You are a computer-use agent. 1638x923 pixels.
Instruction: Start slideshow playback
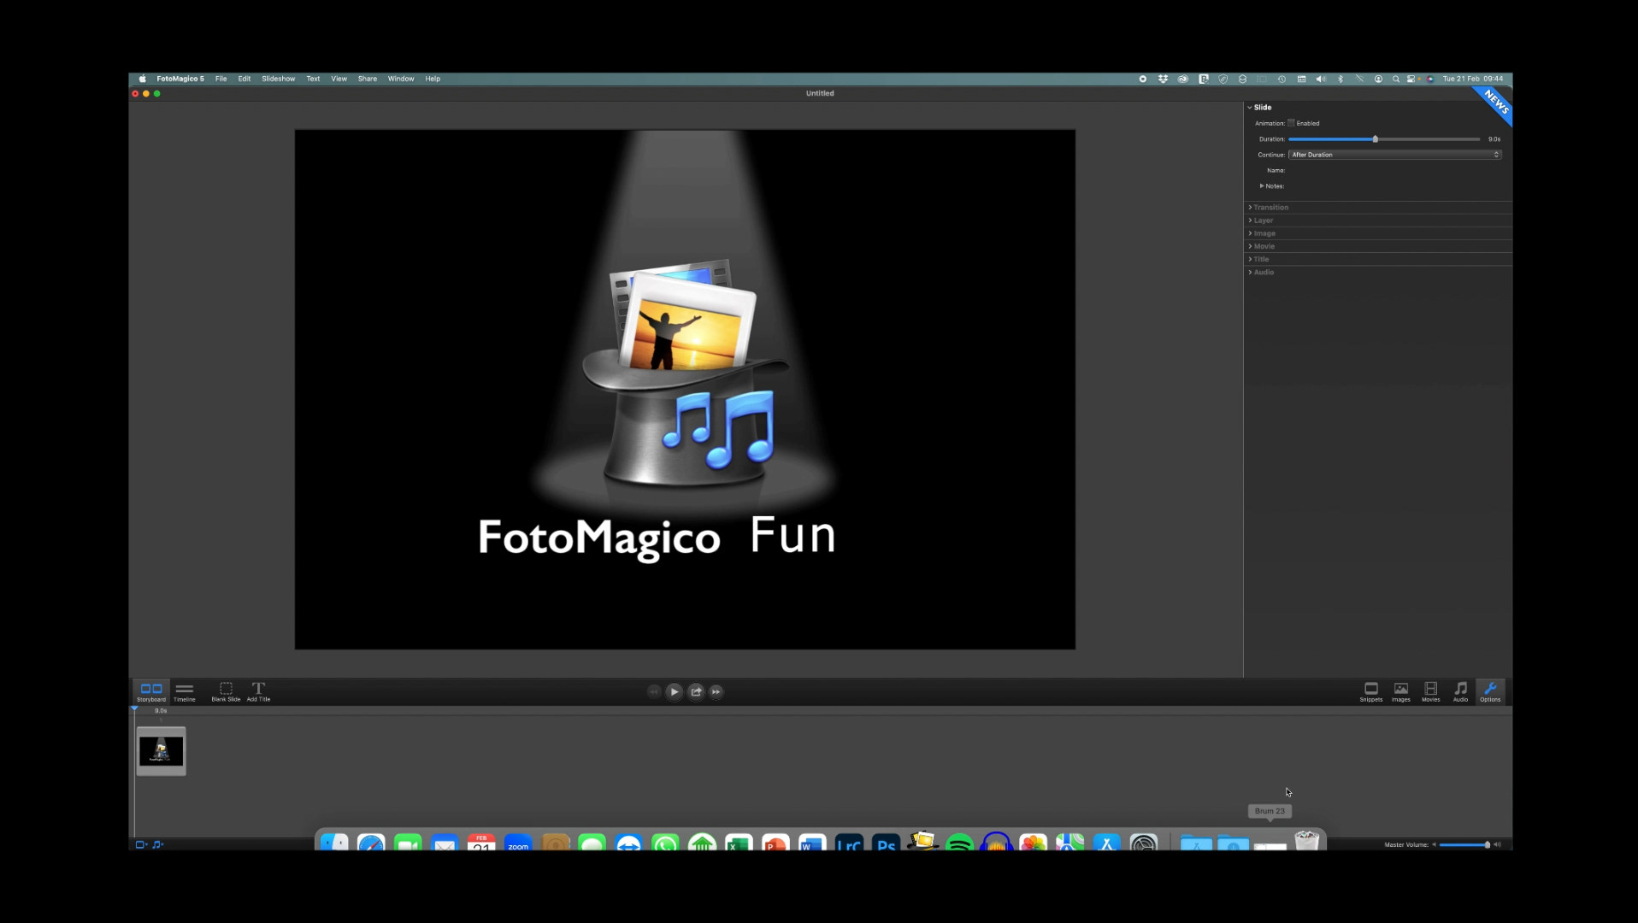point(675,691)
